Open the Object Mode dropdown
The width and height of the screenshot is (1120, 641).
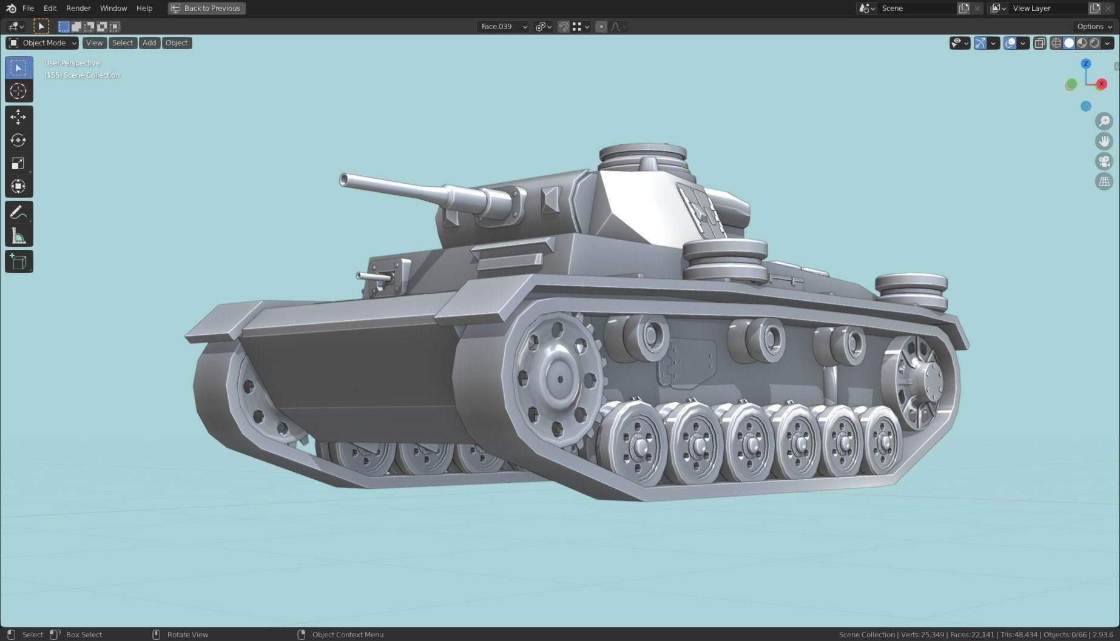(x=42, y=42)
